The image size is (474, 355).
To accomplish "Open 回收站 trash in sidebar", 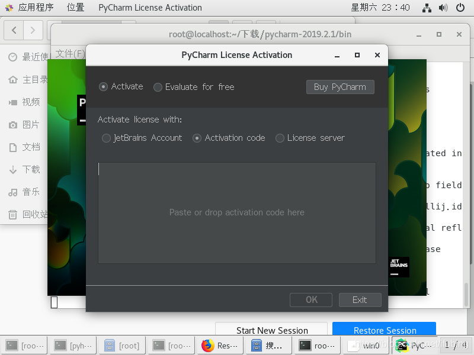I will [x=28, y=214].
